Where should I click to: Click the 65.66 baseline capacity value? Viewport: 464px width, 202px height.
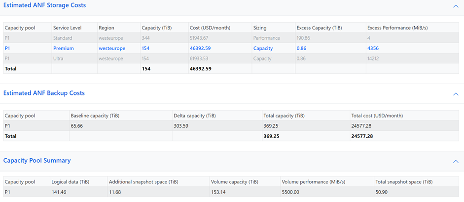[76, 126]
